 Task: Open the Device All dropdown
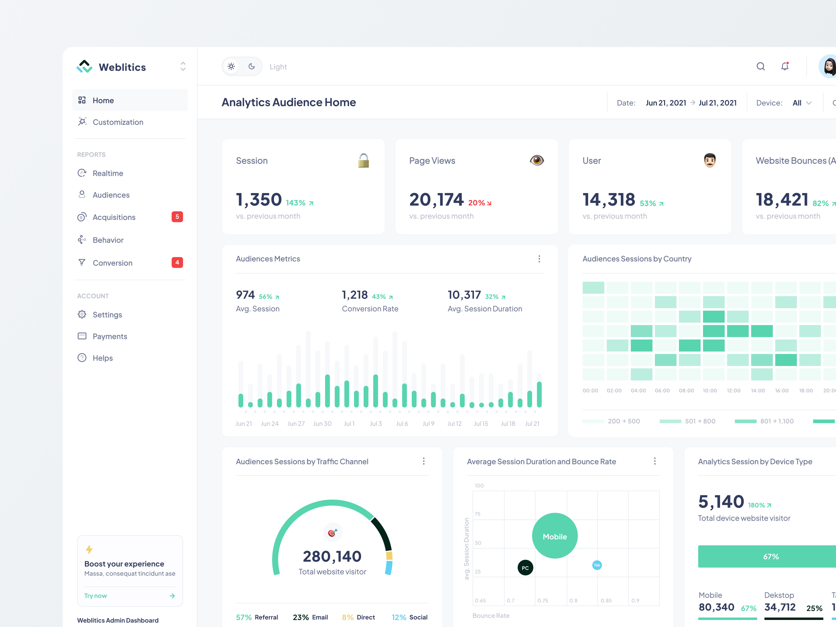802,103
